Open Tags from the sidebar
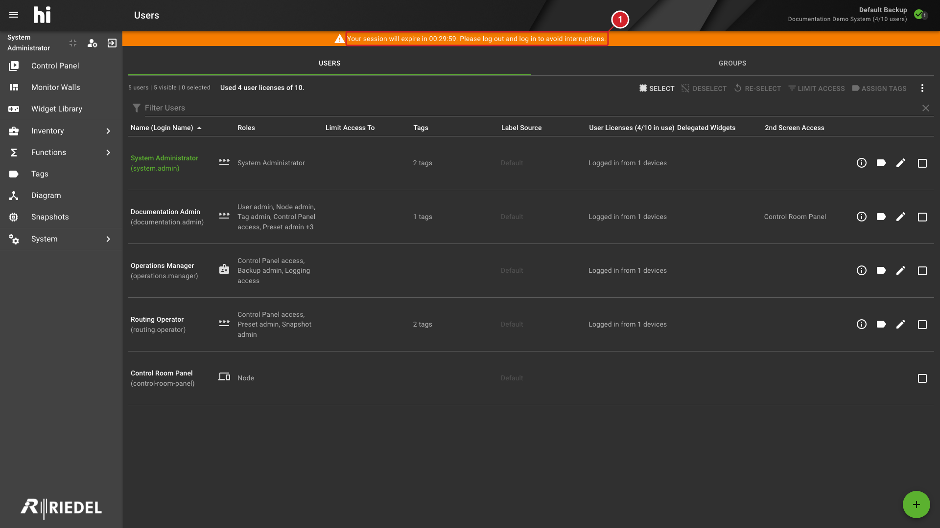Screen dimensions: 940x528 click(61, 174)
